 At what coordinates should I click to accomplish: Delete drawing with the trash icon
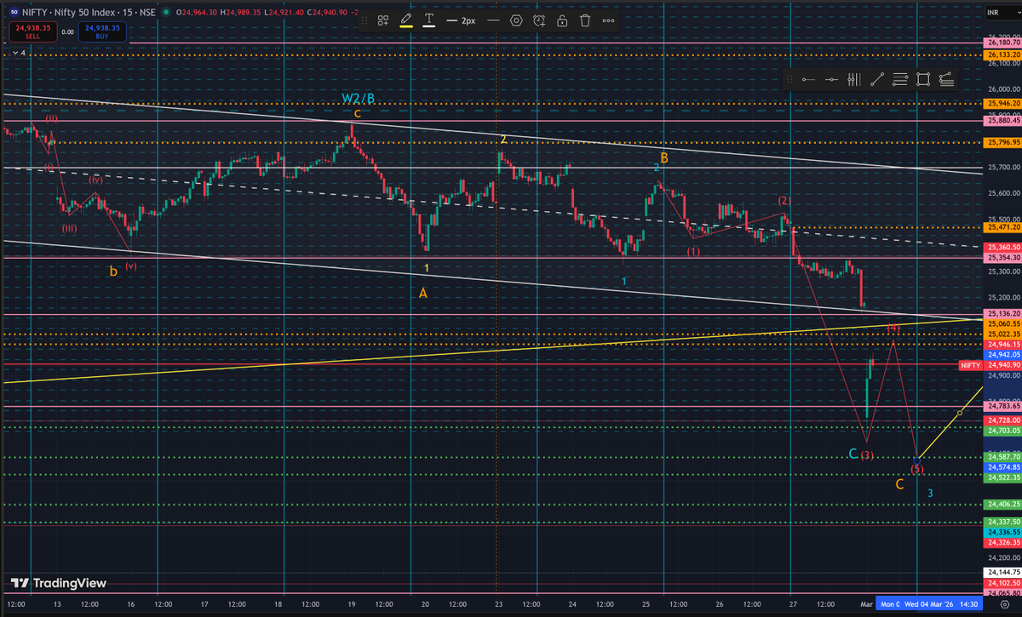coord(584,20)
